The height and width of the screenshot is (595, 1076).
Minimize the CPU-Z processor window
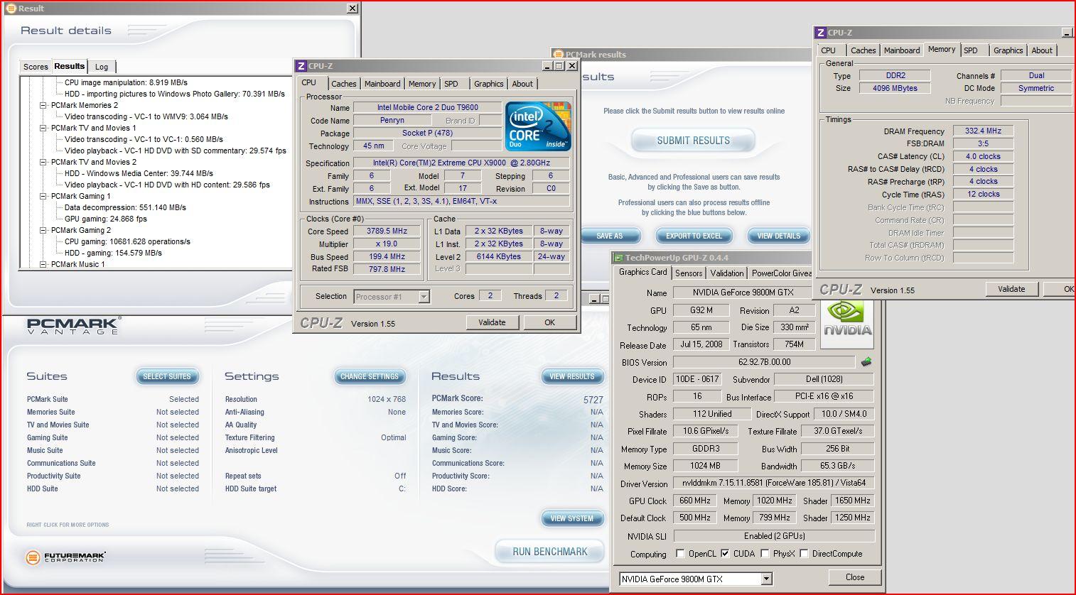(547, 66)
